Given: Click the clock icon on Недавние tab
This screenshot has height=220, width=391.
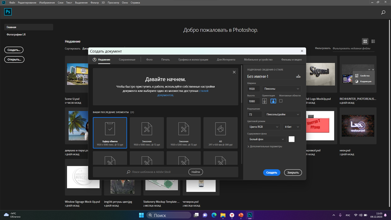Looking at the screenshot, I should click(x=94, y=60).
